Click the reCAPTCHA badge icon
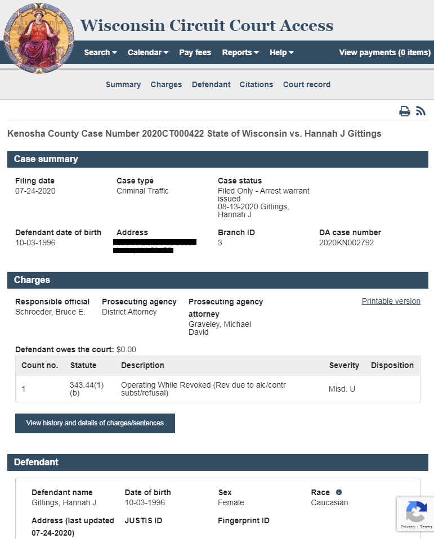This screenshot has width=434, height=539. pos(417,511)
